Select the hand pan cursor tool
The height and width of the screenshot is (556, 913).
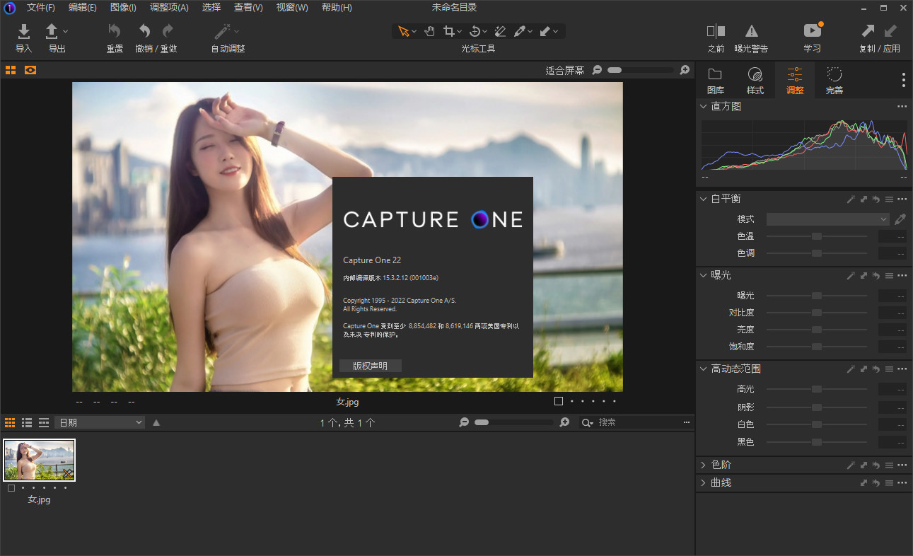pos(429,31)
